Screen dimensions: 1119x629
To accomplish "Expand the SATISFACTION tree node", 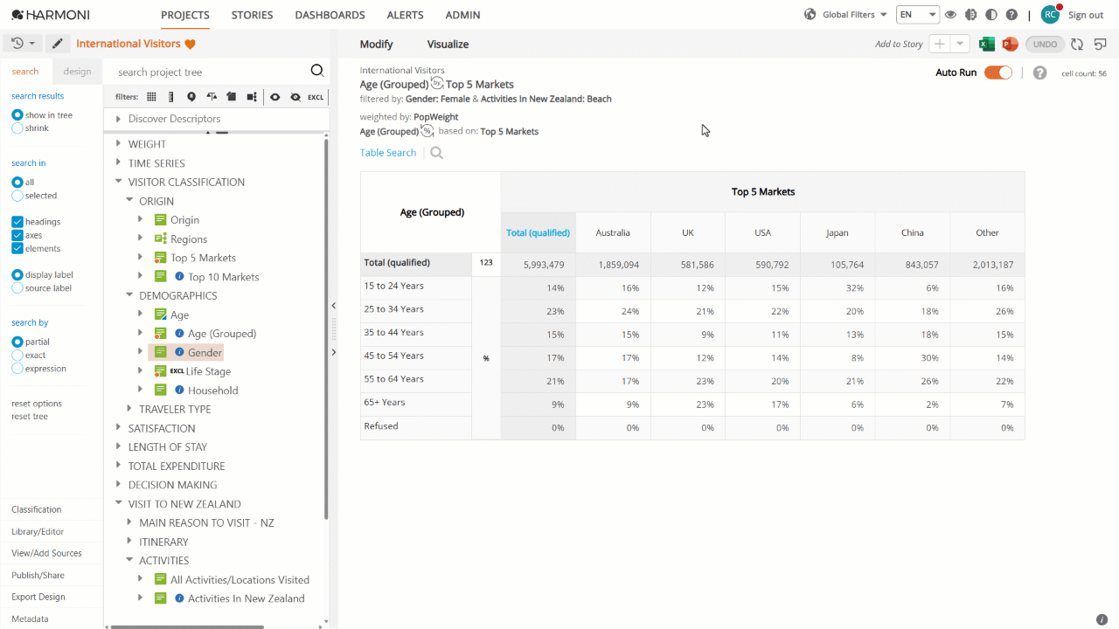I will pos(119,428).
